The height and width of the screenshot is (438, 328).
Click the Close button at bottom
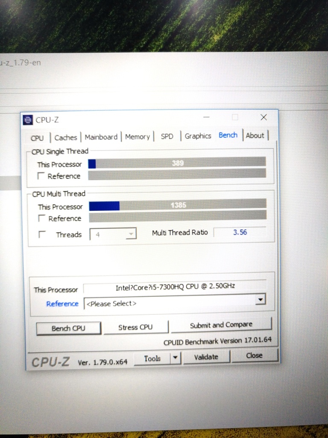click(255, 355)
